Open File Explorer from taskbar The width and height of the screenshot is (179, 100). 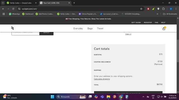tap(108, 97)
